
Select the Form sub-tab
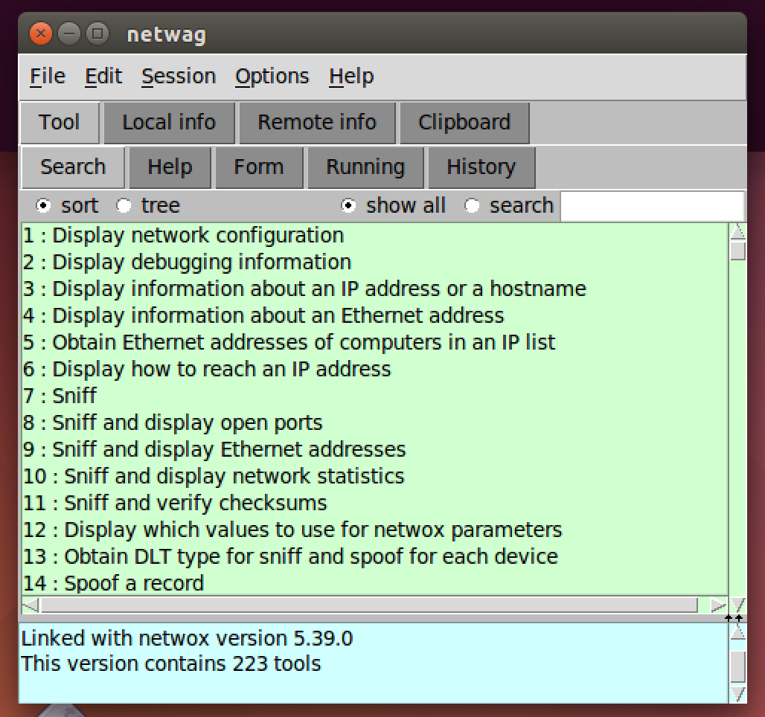(258, 167)
